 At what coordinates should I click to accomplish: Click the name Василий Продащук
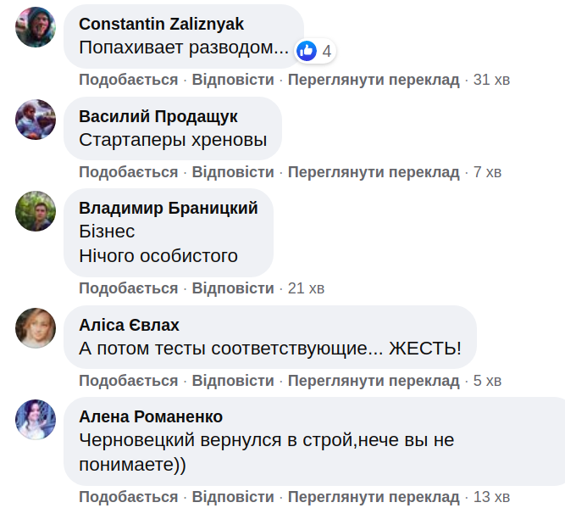tap(158, 116)
